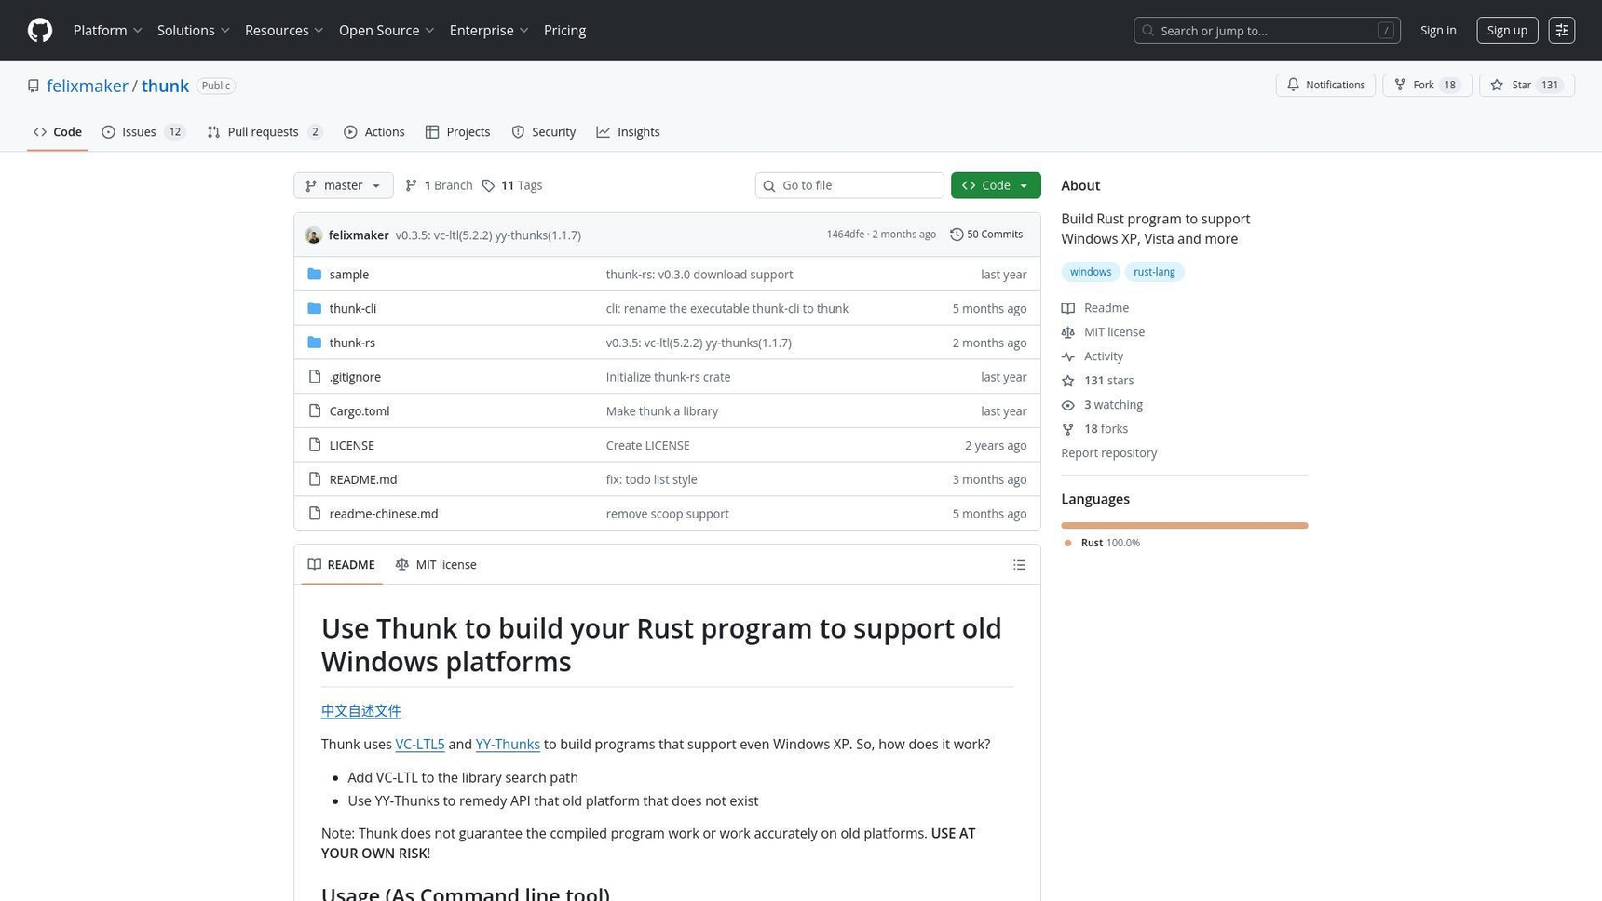Open the thunk repository name link
The height and width of the screenshot is (901, 1602).
click(x=165, y=86)
